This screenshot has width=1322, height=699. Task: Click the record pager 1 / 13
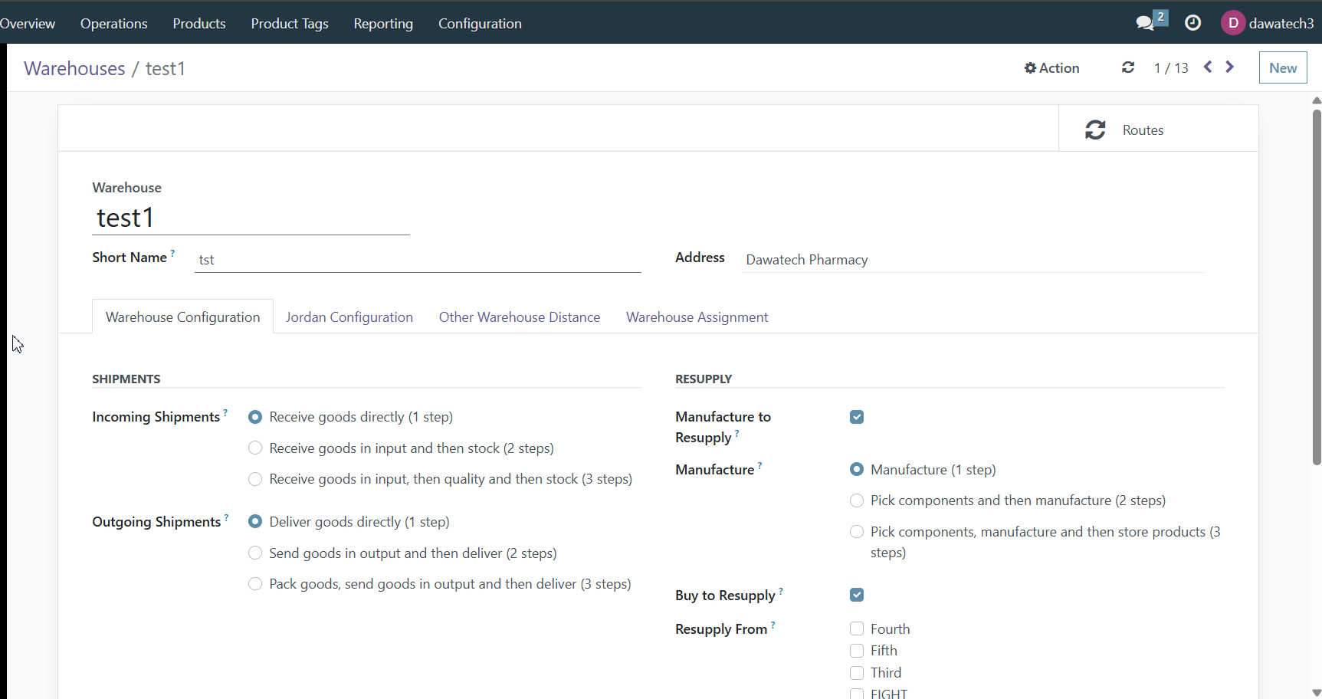coord(1171,68)
